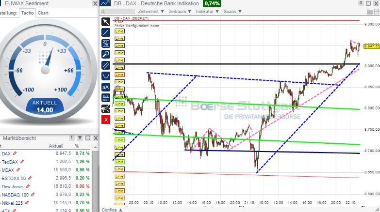
Task: Click the pencil icon next to Nikkei 225
Action: tap(27, 203)
